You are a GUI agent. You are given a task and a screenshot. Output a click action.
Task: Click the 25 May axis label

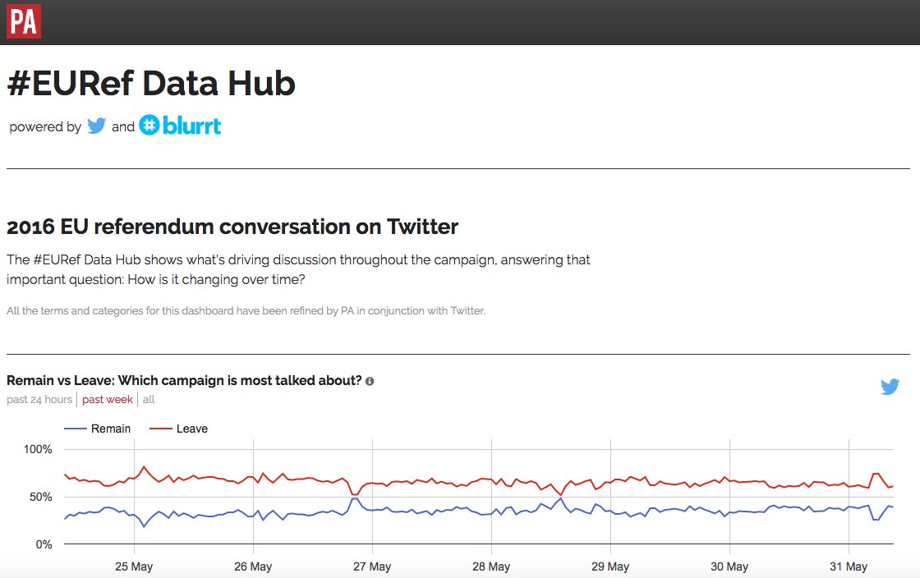134,567
